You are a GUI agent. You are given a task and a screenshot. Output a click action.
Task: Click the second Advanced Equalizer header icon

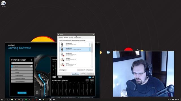tap(92, 81)
